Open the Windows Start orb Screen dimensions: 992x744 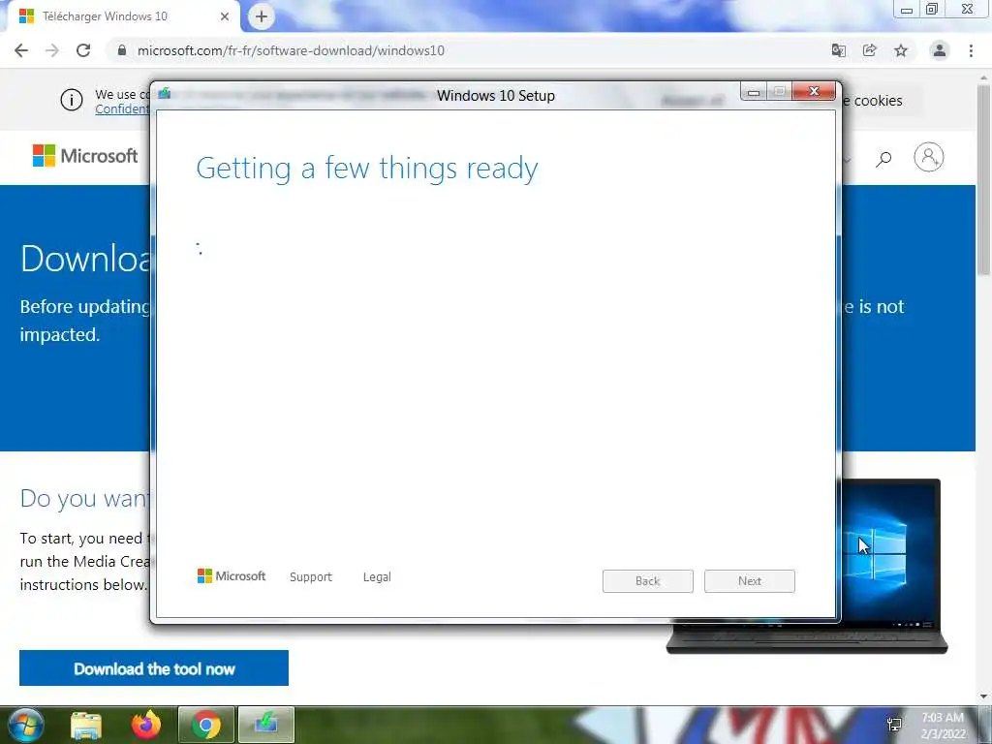click(25, 725)
